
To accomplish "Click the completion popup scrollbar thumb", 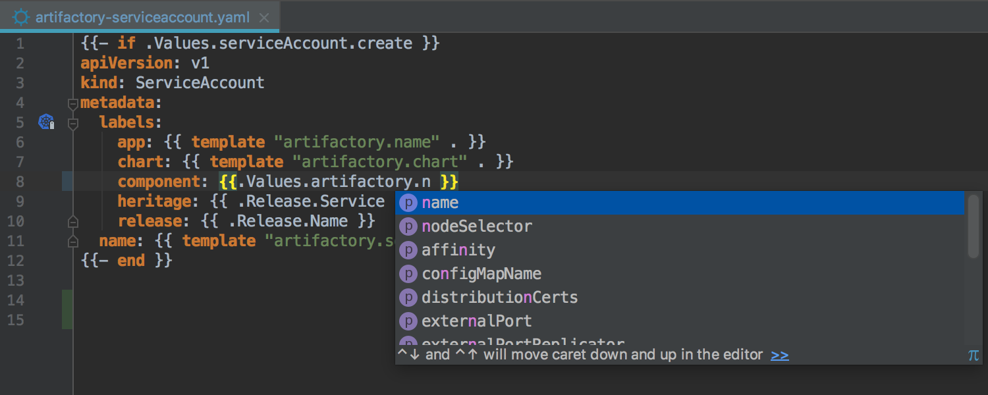I will tap(973, 225).
